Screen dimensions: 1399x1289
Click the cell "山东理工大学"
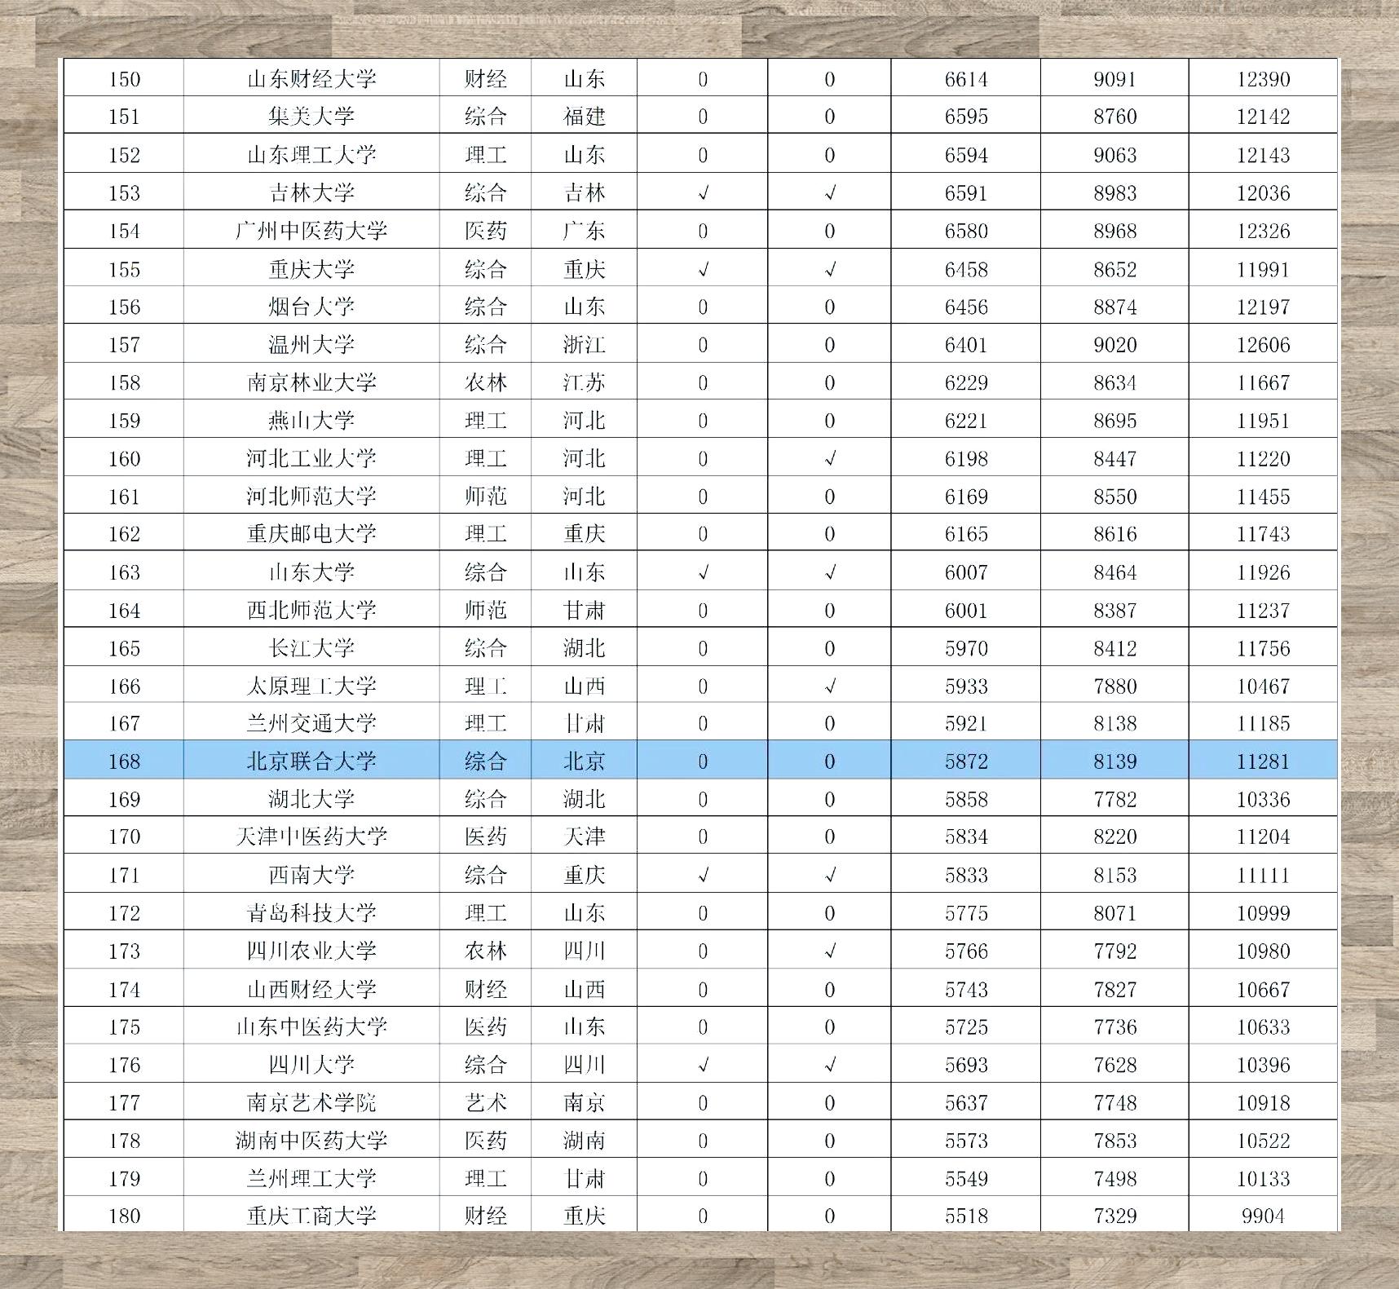click(x=311, y=155)
